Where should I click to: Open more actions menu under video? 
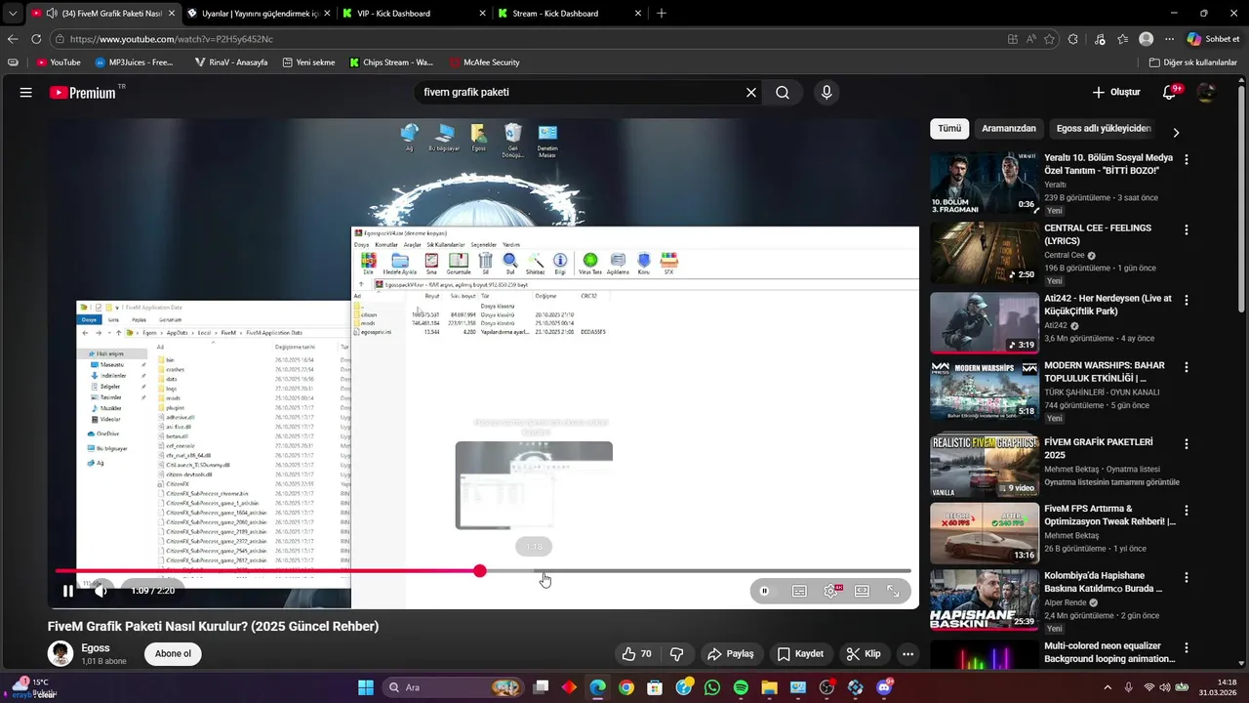908,654
